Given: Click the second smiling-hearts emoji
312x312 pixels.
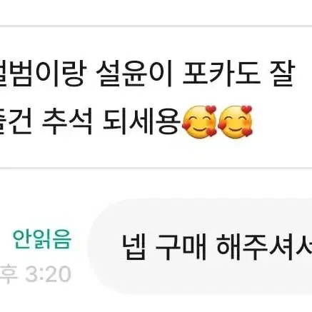Looking at the screenshot, I should (x=236, y=121).
